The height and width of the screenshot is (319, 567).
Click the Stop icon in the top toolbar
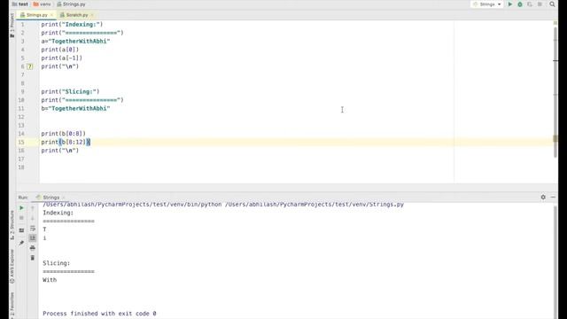click(x=540, y=4)
